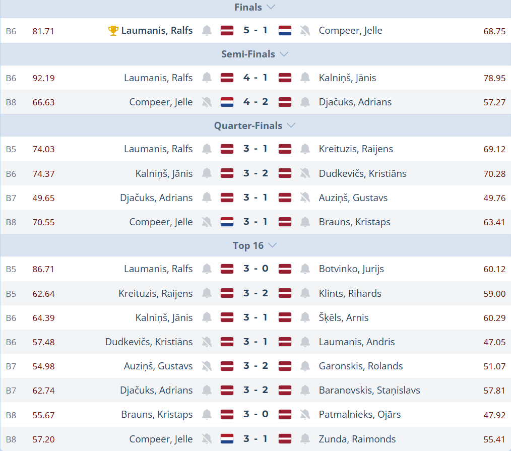Click the gold trophy icon beside Laumanis, Ralfs

113,31
